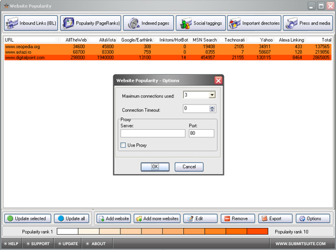The image size is (336, 250).
Task: Click the proxy Server input field
Action: click(x=153, y=134)
